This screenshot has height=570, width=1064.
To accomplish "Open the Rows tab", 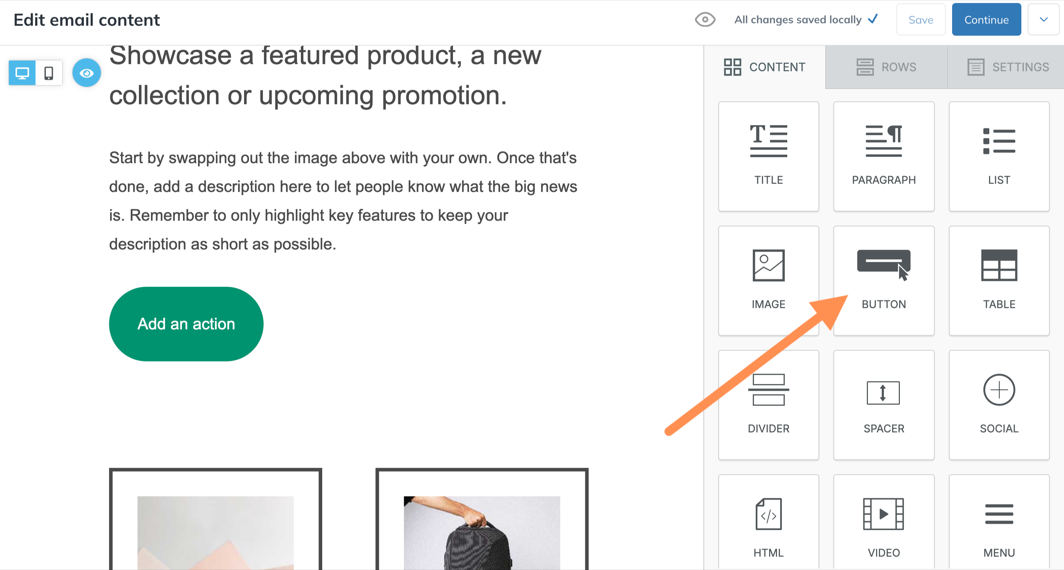I will coord(886,67).
